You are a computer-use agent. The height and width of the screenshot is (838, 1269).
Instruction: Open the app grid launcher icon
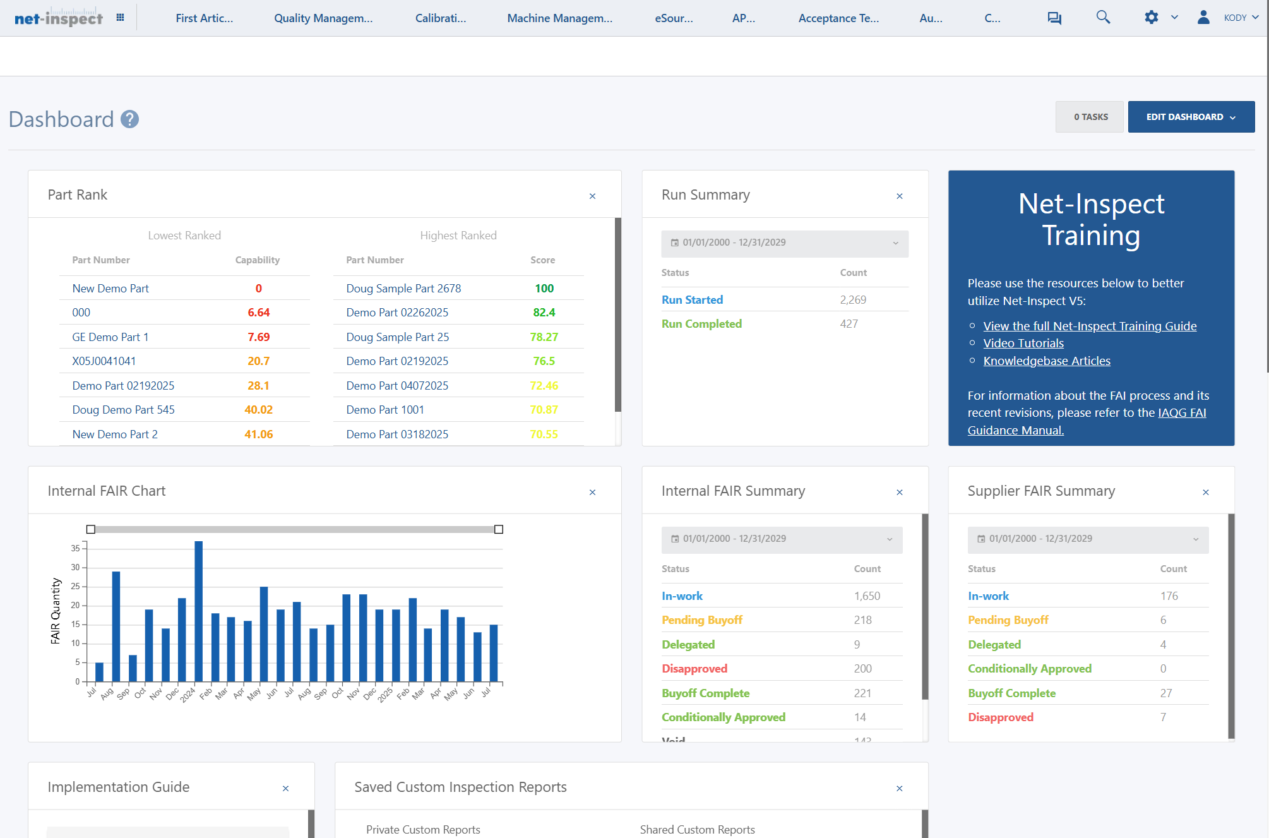click(120, 18)
